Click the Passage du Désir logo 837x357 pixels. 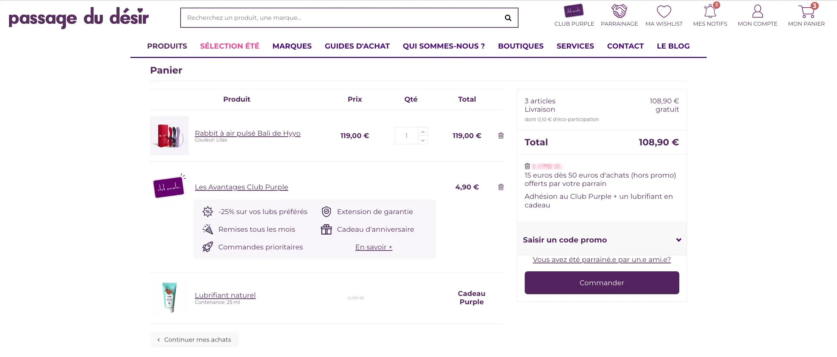pos(79,17)
